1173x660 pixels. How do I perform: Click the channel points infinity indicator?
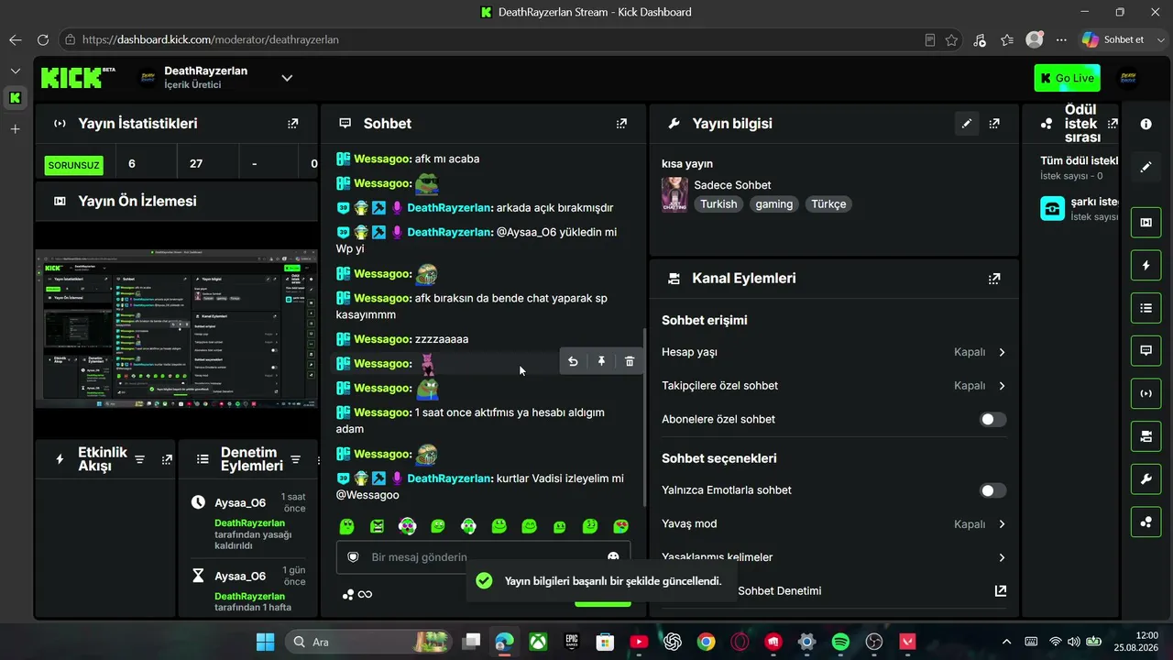(357, 594)
